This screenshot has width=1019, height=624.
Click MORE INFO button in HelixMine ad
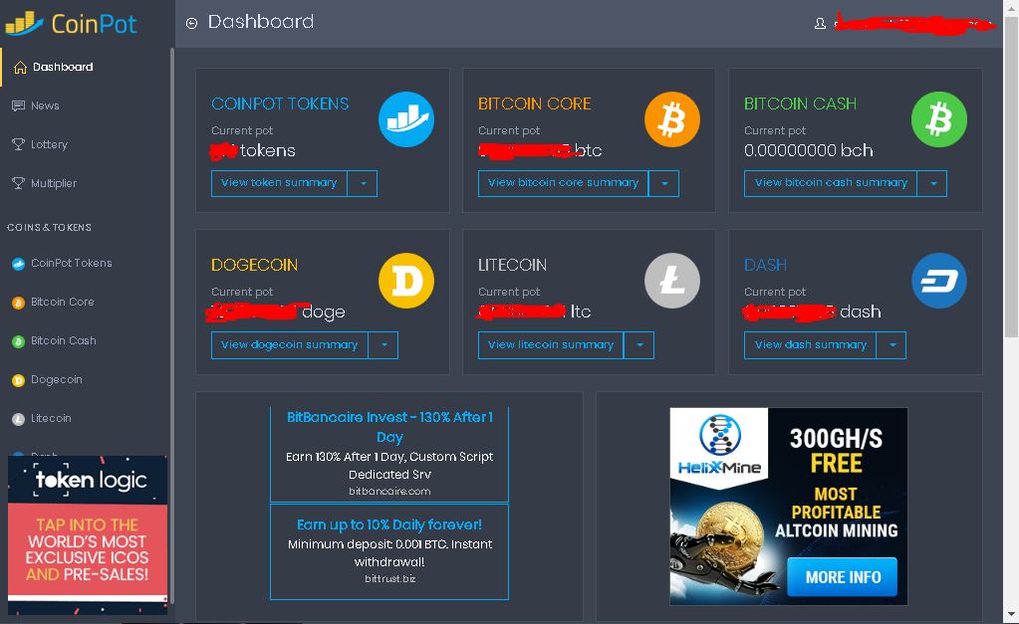tap(843, 577)
